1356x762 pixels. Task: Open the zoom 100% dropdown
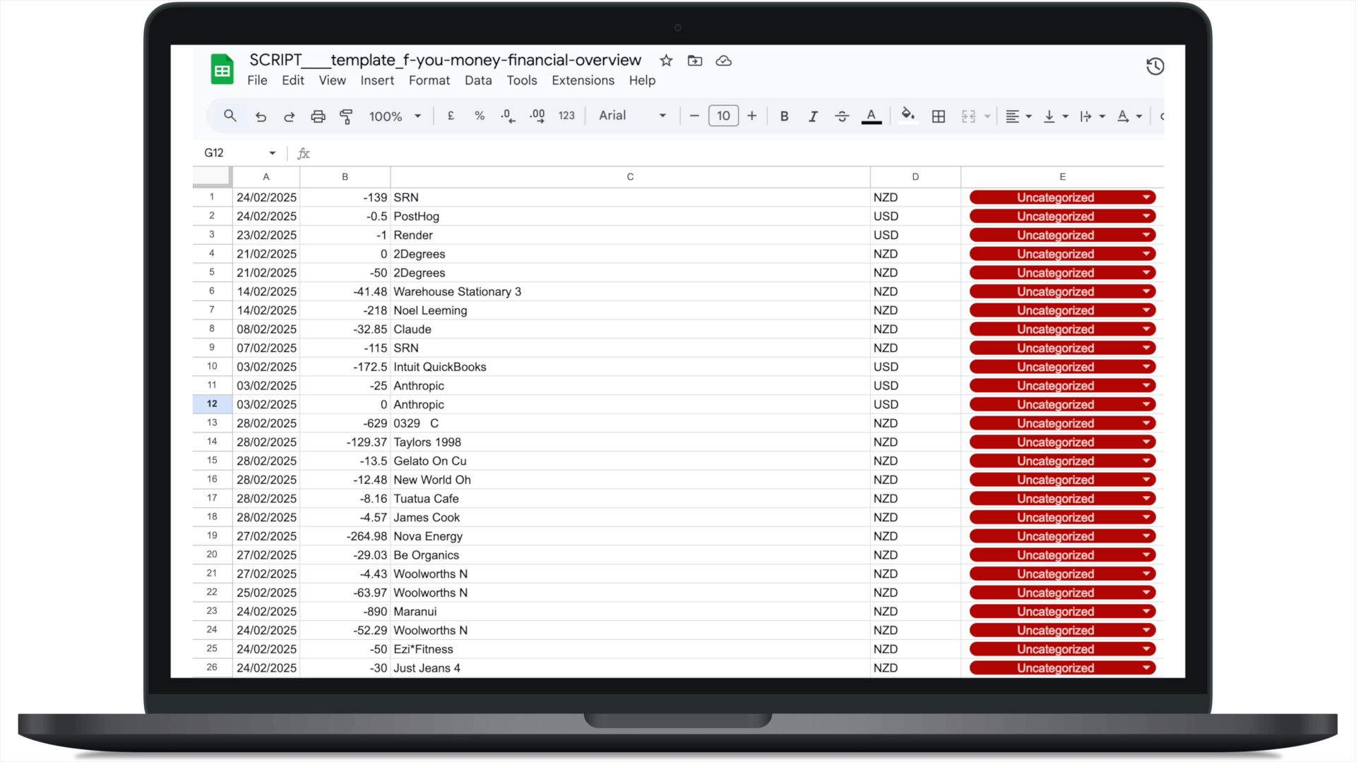click(x=395, y=116)
